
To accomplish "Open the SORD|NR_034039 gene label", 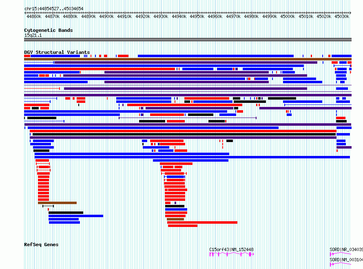I will pyautogui.click(x=346, y=249).
